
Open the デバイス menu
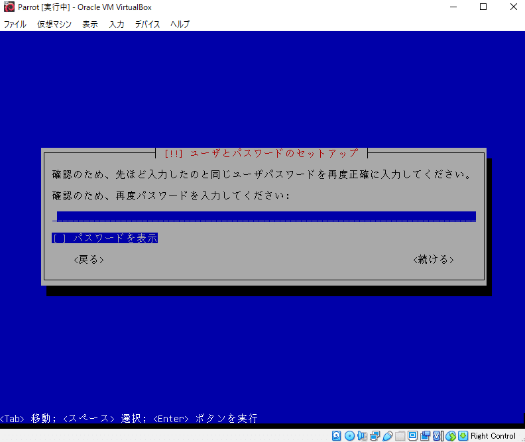pos(147,24)
